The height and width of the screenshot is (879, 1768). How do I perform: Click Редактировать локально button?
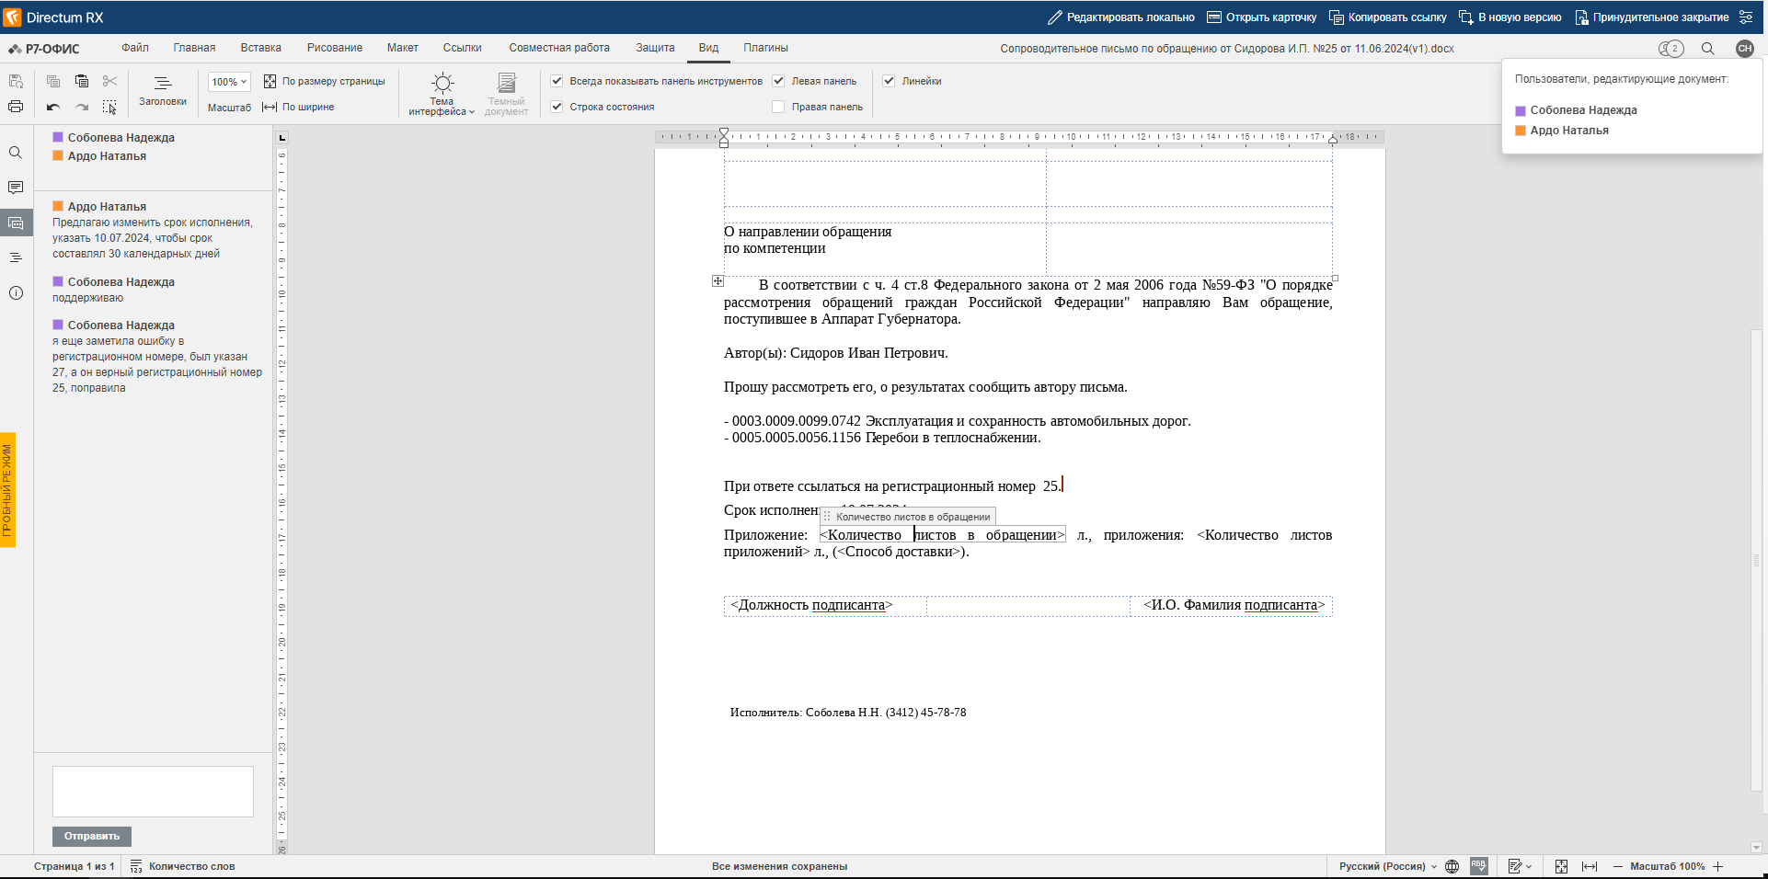pos(1120,17)
